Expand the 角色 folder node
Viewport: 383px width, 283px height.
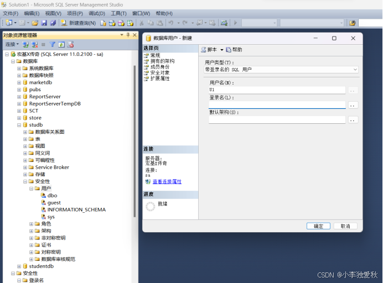(x=31, y=224)
